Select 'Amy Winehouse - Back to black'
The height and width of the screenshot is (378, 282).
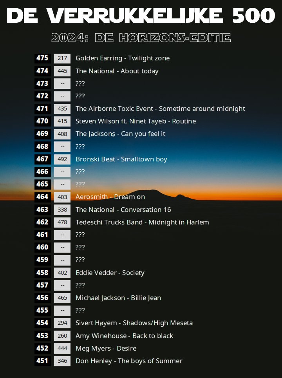coord(124,336)
